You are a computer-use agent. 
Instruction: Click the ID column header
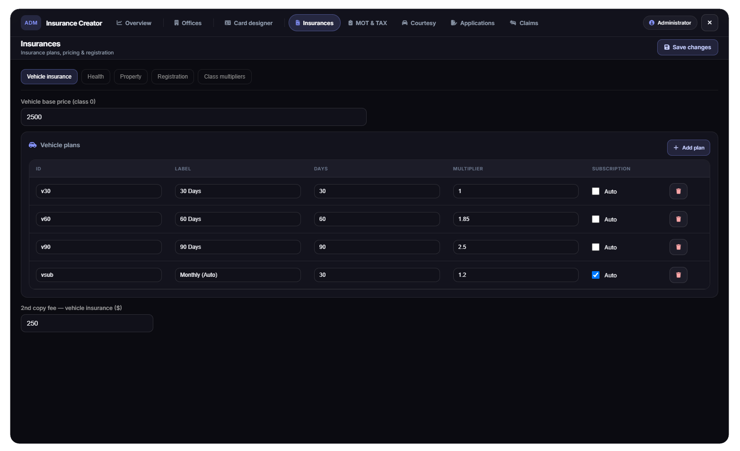point(38,169)
